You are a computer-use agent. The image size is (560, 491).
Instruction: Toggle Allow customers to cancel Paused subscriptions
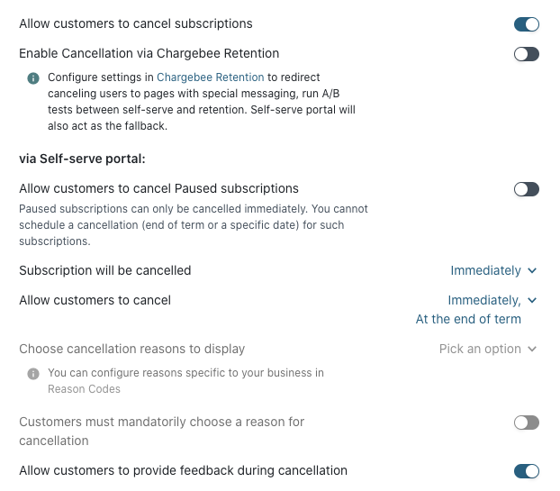click(x=526, y=189)
